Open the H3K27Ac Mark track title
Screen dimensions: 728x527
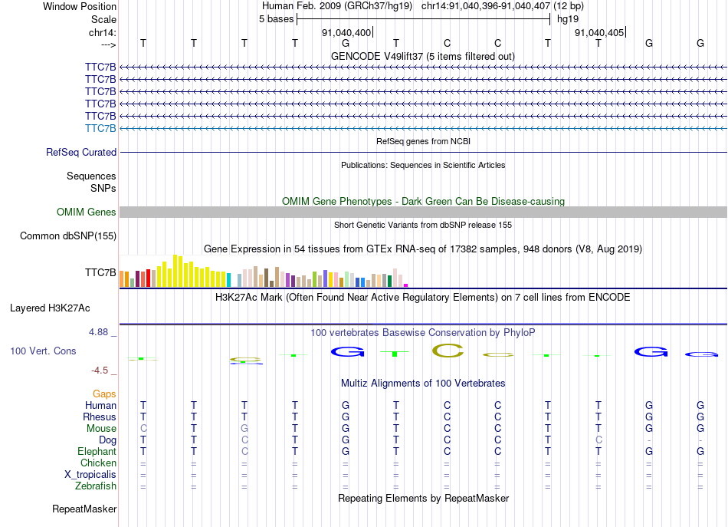[x=423, y=298]
